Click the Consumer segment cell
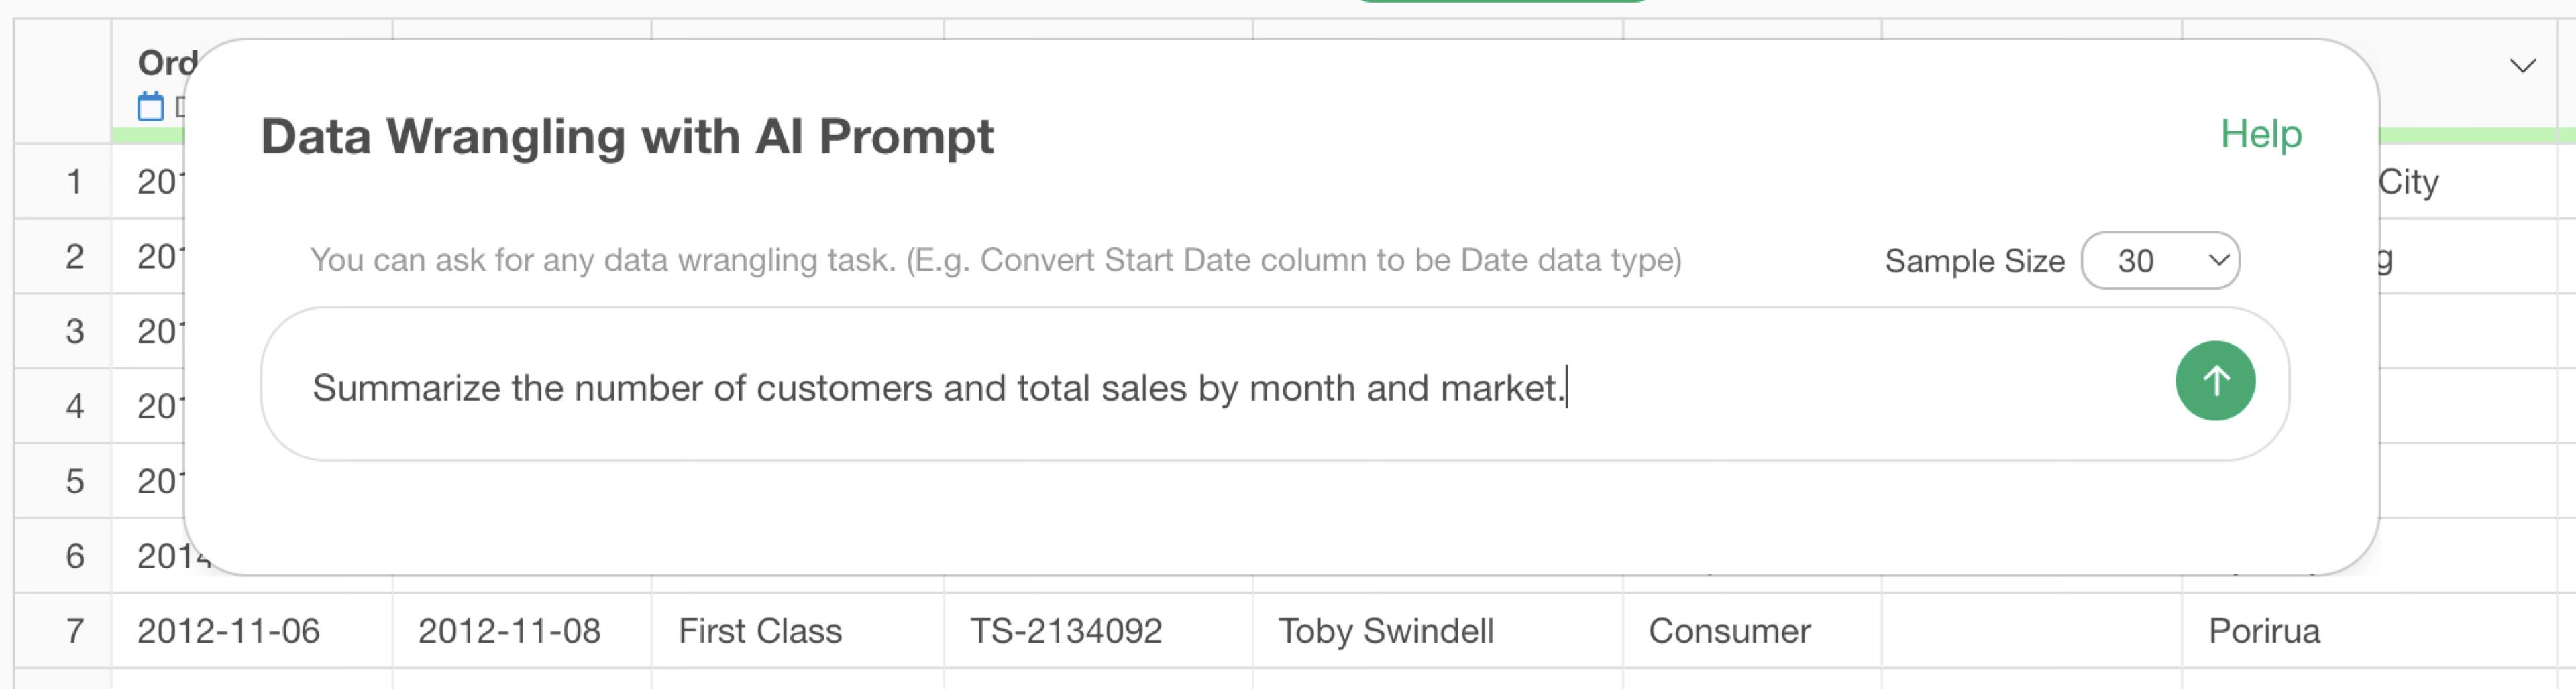The image size is (2576, 689). click(1729, 631)
